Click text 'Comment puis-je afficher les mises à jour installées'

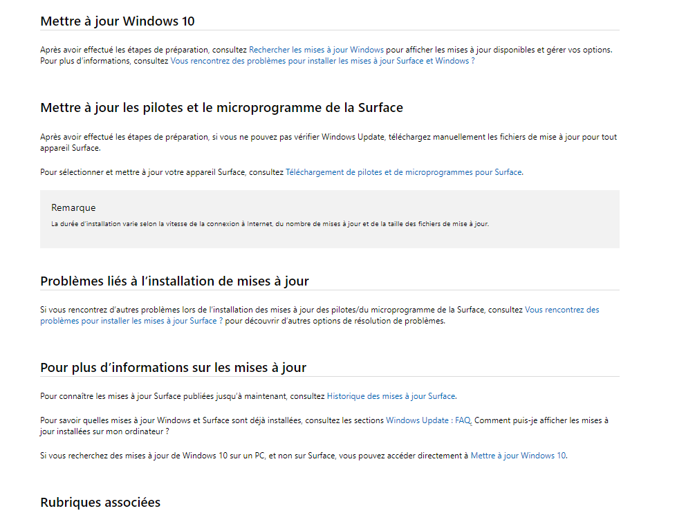[x=324, y=426]
